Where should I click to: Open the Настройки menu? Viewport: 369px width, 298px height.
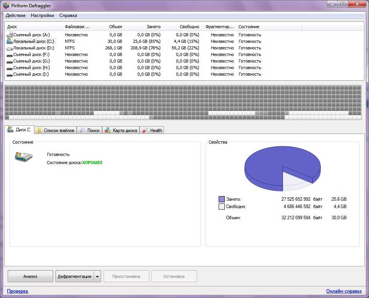(42, 15)
